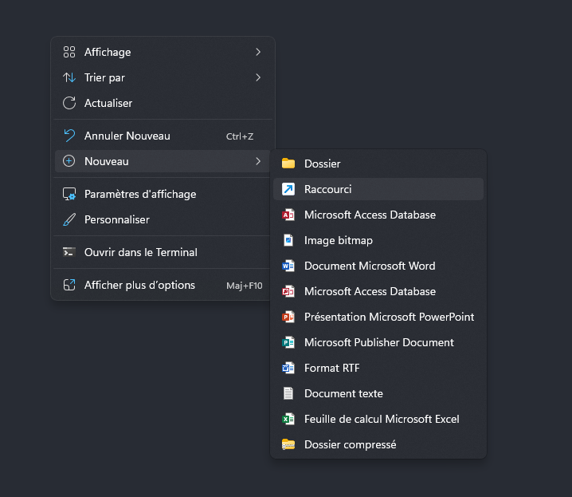The width and height of the screenshot is (572, 497).
Task: Click the Word icon for Document Microsoft Word
Action: click(x=288, y=266)
